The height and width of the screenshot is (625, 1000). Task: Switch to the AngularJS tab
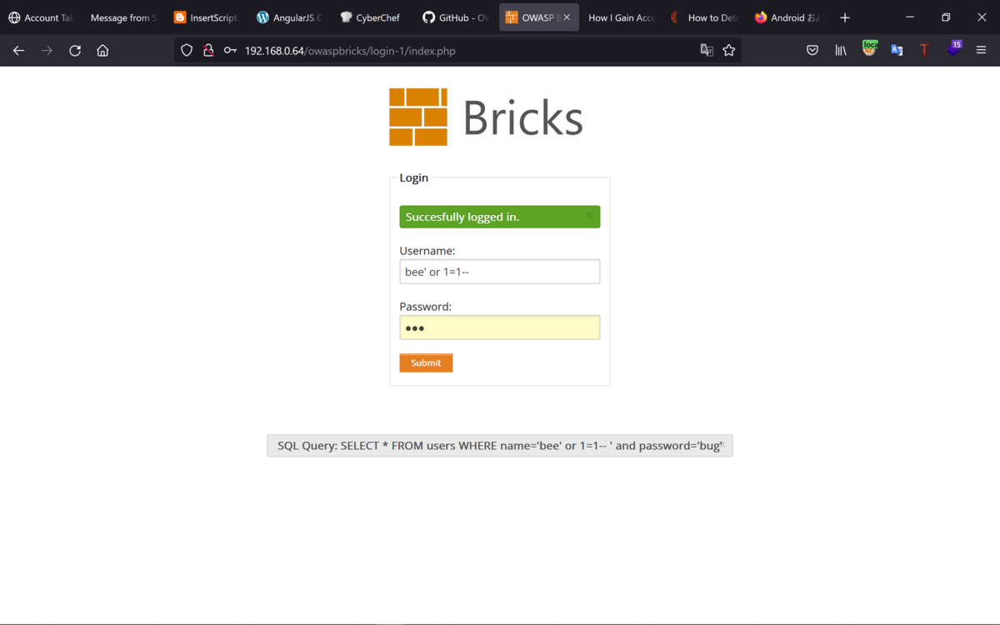tap(289, 17)
